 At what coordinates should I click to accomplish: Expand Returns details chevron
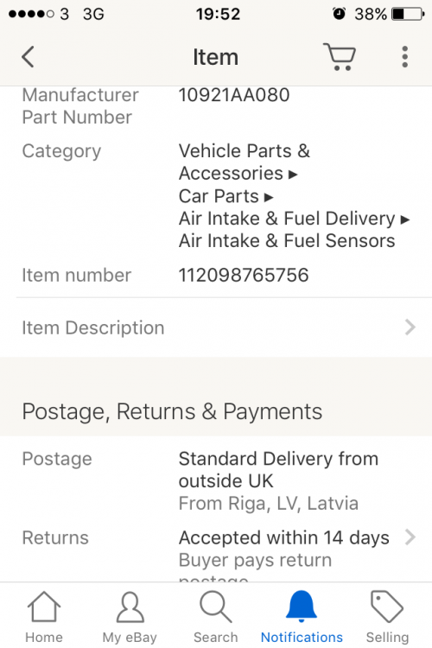[410, 537]
